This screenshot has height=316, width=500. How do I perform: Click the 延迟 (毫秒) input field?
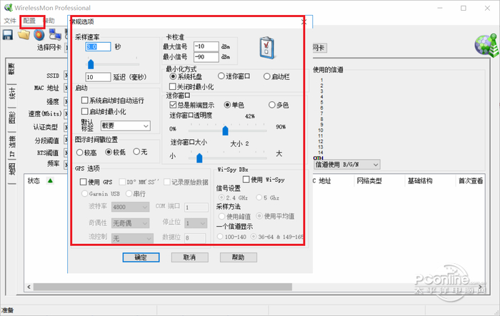(99, 77)
